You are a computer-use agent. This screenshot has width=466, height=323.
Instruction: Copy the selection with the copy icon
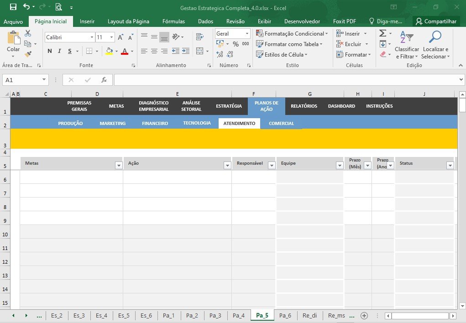(28, 44)
